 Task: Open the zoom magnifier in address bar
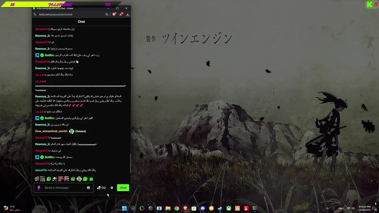(x=107, y=14)
